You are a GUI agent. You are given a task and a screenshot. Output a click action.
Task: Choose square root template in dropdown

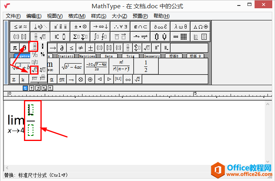35,70
